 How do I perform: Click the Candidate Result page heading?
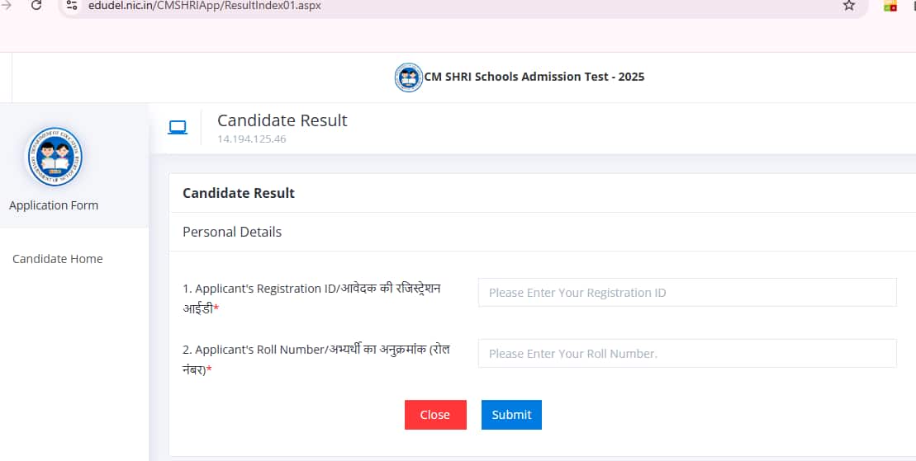pyautogui.click(x=282, y=120)
